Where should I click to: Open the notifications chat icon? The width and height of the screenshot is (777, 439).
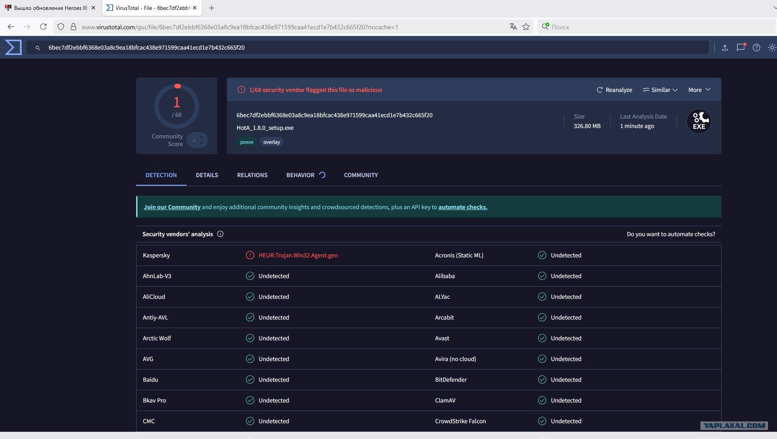pos(740,47)
